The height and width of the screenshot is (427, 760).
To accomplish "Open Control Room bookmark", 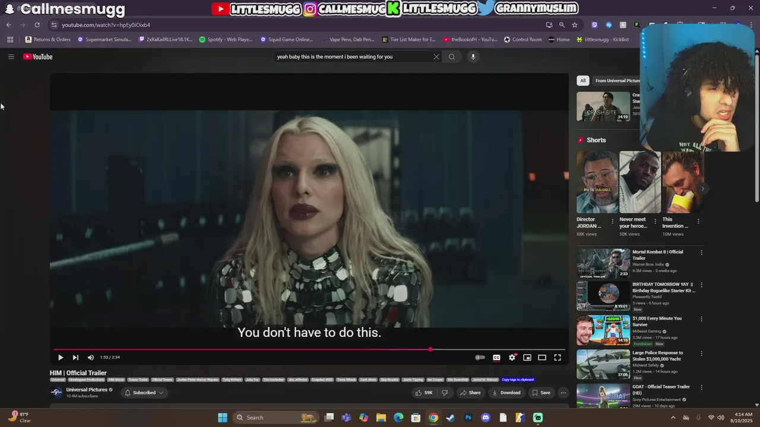I will (523, 40).
